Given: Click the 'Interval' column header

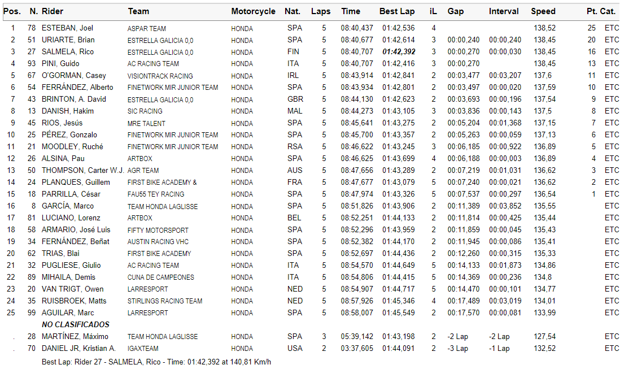Looking at the screenshot, I should pos(504,11).
